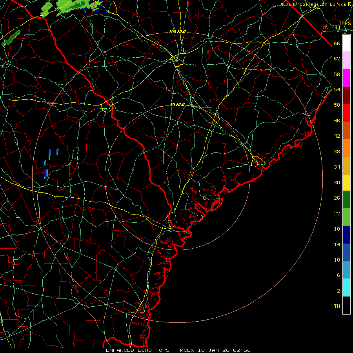Image resolution: width=353 pixels, height=353 pixels.
Task: Click the '42' legend scale value
Action: [x=337, y=136]
